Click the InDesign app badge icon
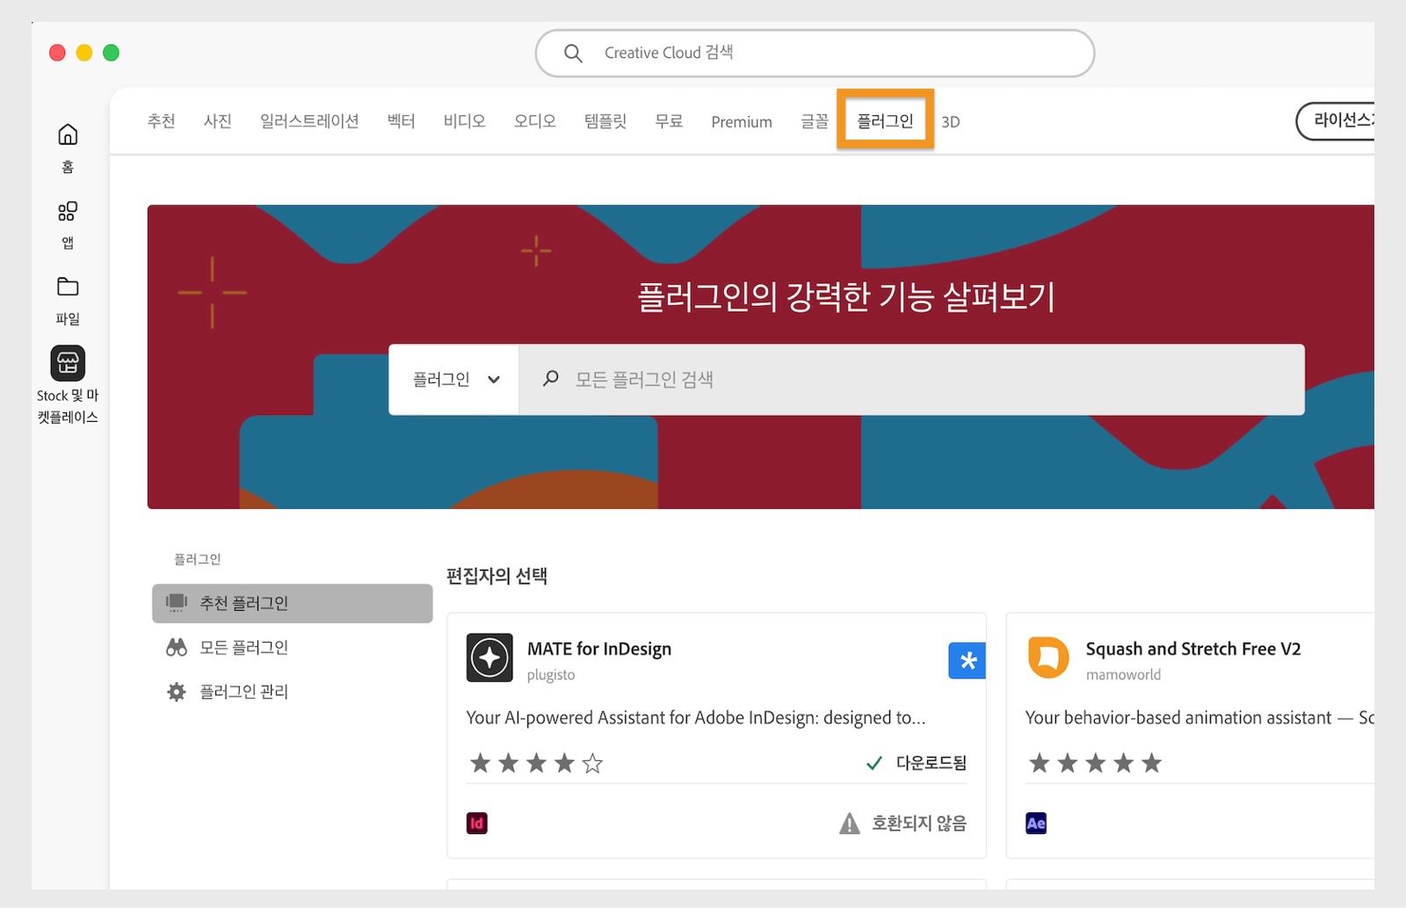 pos(477,824)
